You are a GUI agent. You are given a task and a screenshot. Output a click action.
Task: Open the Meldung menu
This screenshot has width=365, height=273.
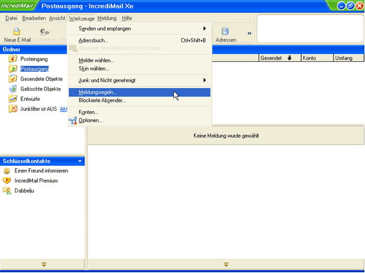tap(107, 18)
